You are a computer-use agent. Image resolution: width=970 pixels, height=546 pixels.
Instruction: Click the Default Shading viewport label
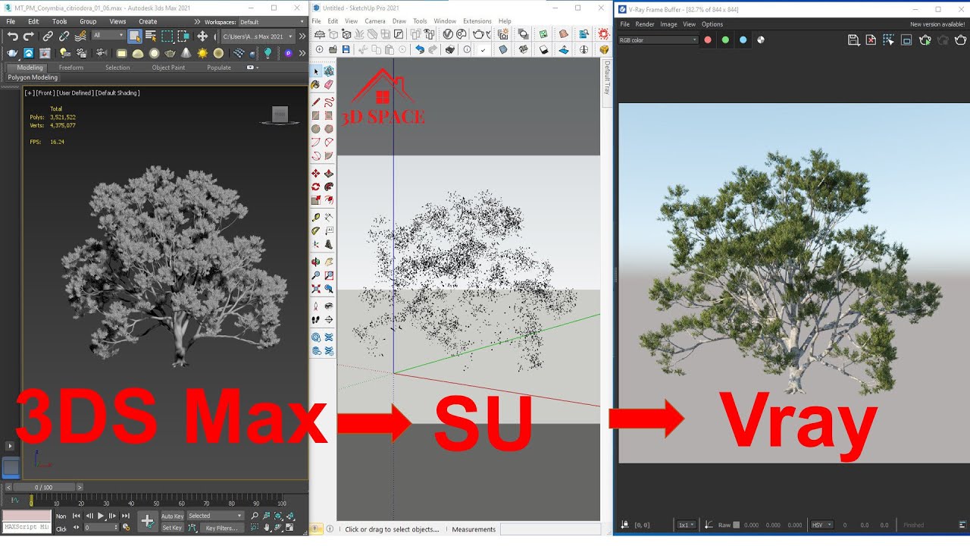(117, 93)
